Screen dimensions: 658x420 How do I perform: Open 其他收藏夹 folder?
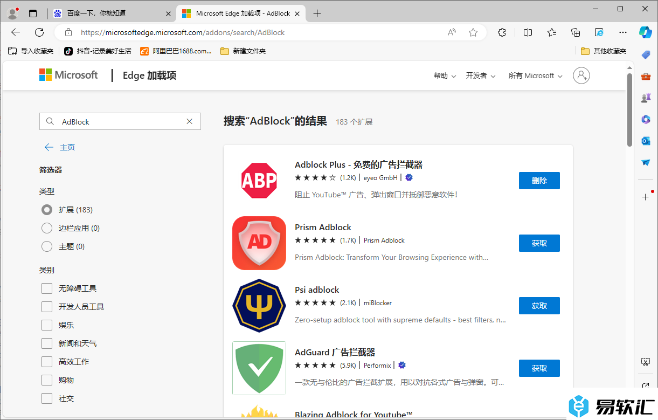[604, 51]
